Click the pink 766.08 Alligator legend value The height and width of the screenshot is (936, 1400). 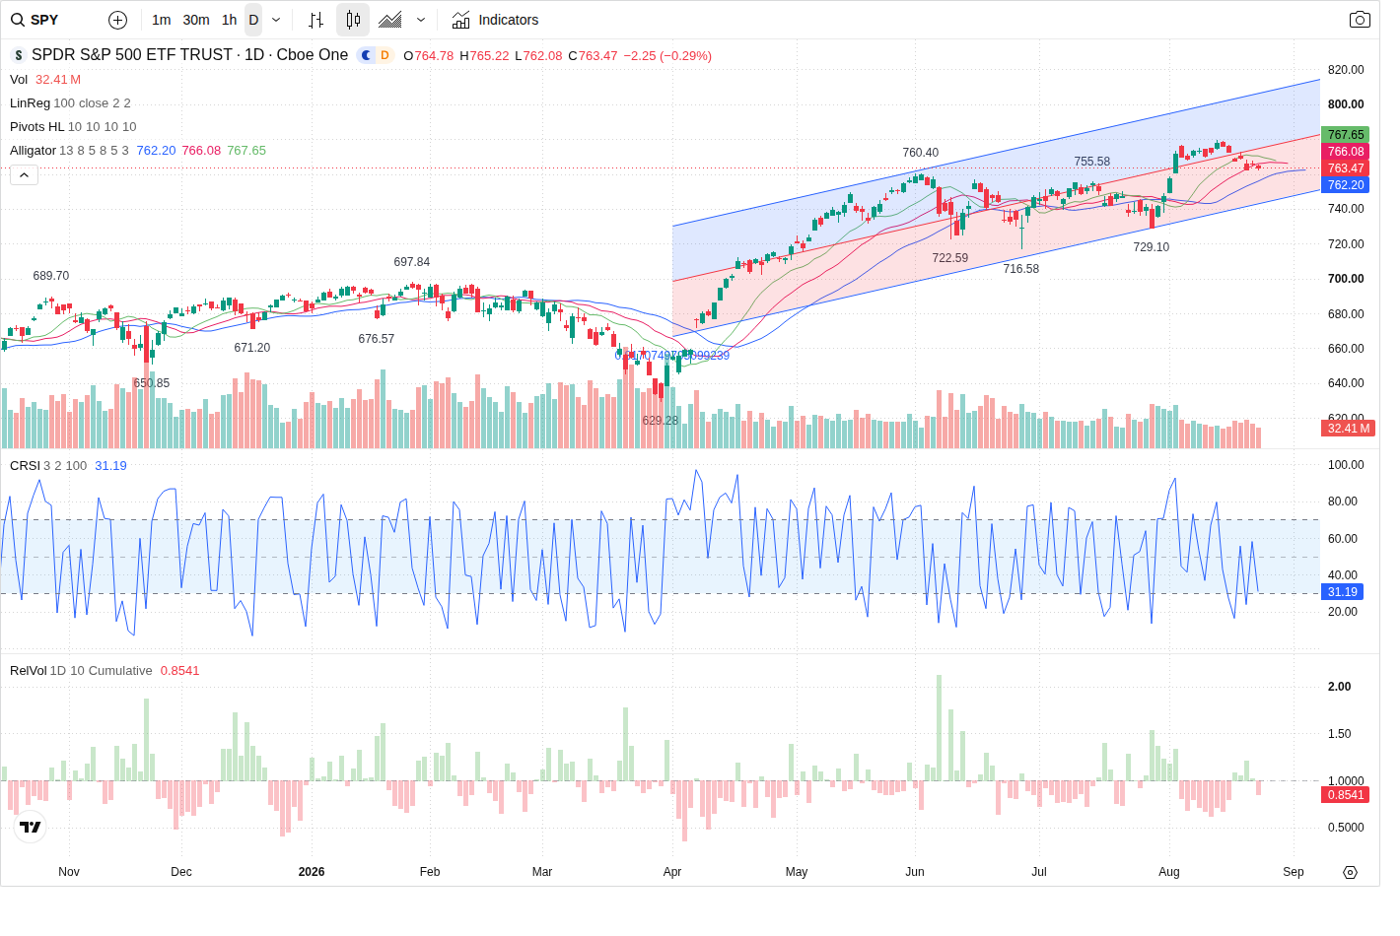(x=201, y=151)
